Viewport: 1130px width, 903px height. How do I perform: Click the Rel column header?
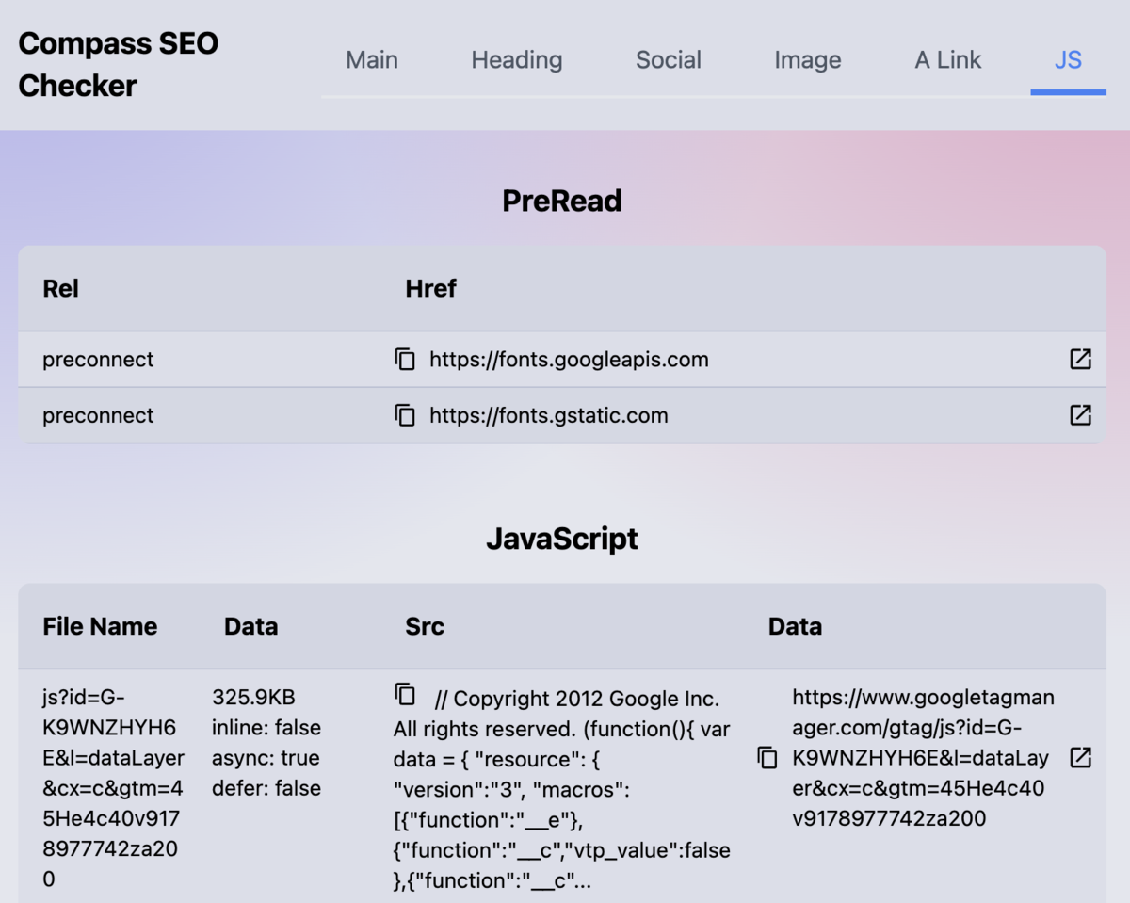click(60, 288)
